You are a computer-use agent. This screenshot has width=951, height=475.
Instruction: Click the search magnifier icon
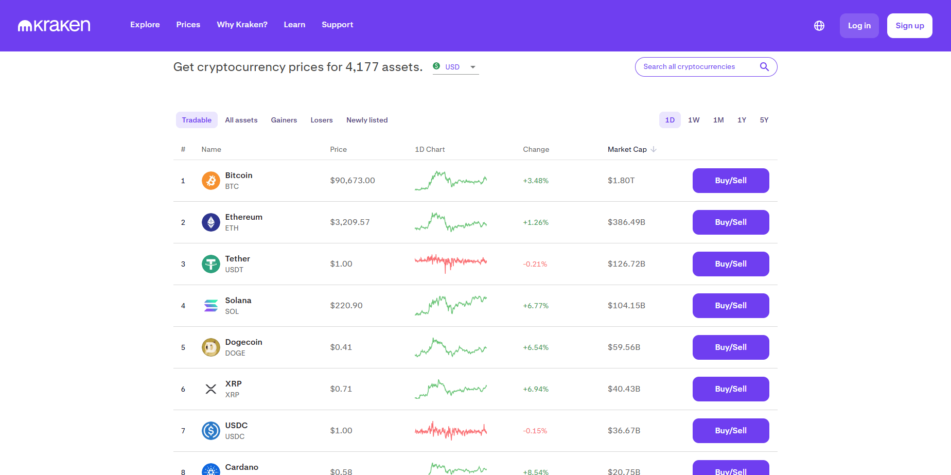[764, 66]
